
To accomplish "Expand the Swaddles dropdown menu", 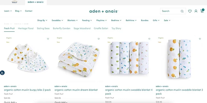I will (57, 20).
